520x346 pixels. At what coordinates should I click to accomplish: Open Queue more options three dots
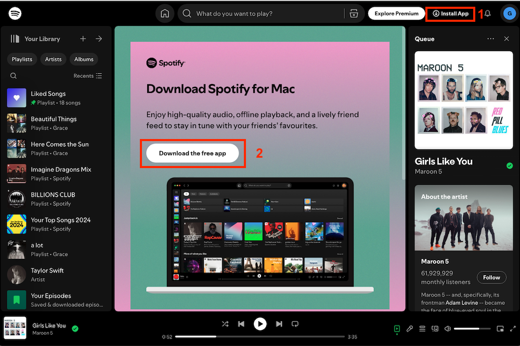(x=490, y=39)
